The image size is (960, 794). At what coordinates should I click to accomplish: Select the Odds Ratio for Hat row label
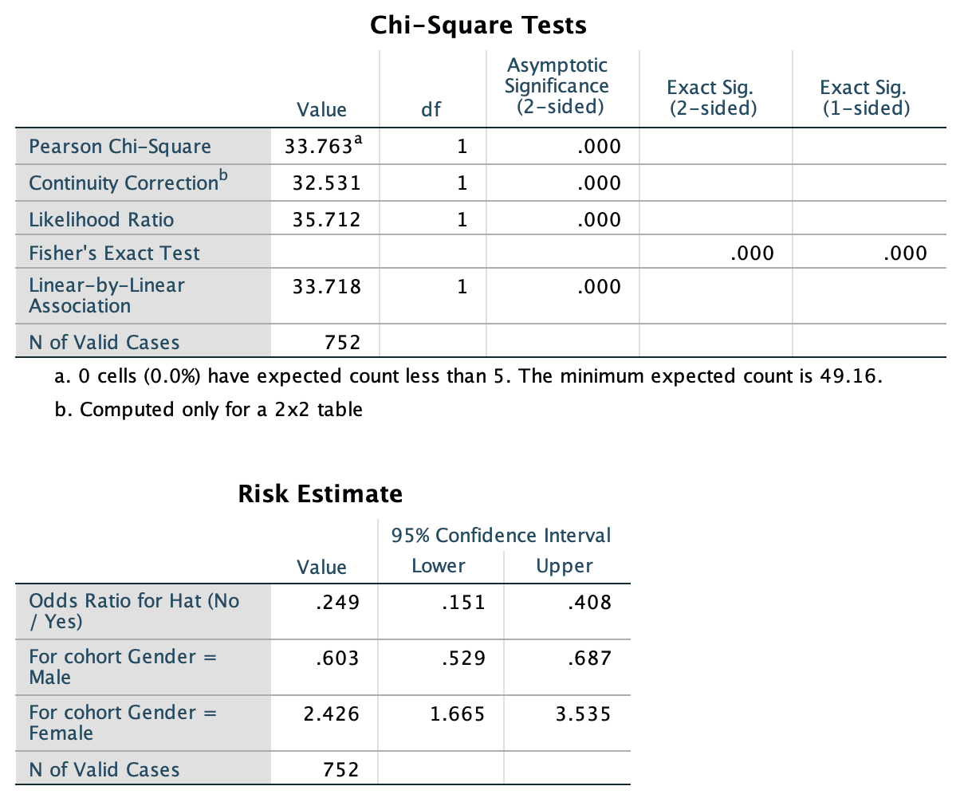(133, 611)
